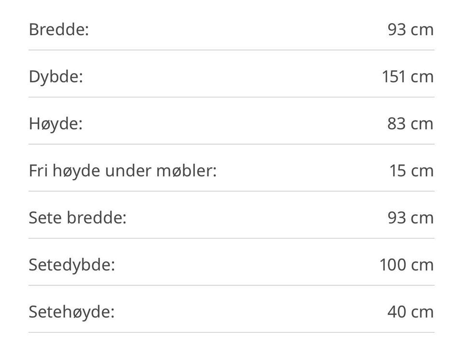Select the 83 cm value

point(410,123)
